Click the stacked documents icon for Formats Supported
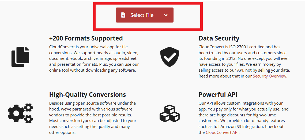This screenshot has height=140, width=305. (x=20, y=57)
